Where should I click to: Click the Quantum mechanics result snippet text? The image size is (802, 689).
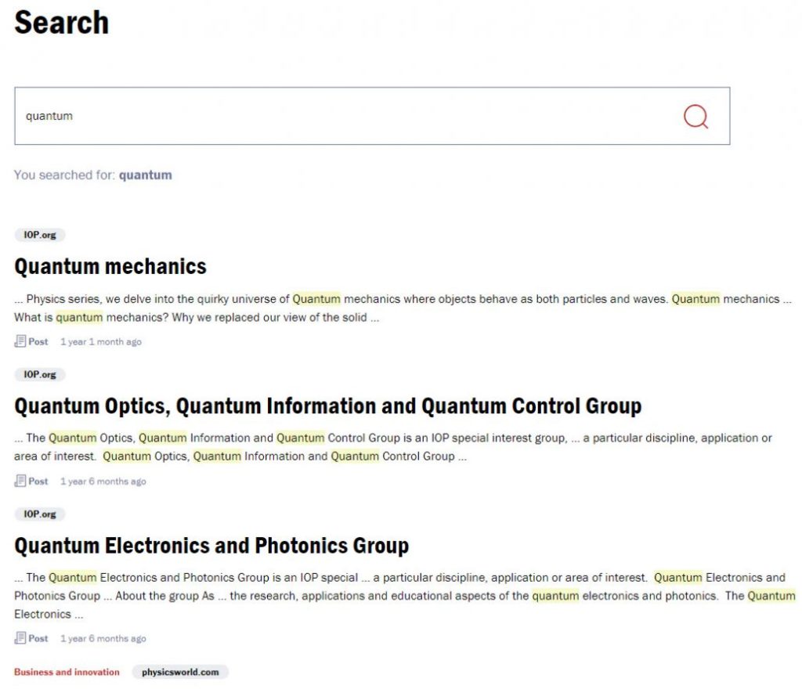[x=403, y=308]
